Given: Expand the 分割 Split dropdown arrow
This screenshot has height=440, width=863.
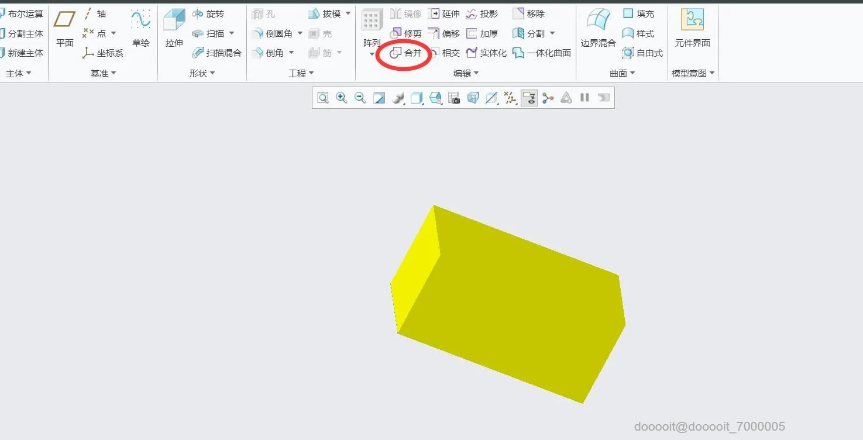Looking at the screenshot, I should pyautogui.click(x=552, y=33).
